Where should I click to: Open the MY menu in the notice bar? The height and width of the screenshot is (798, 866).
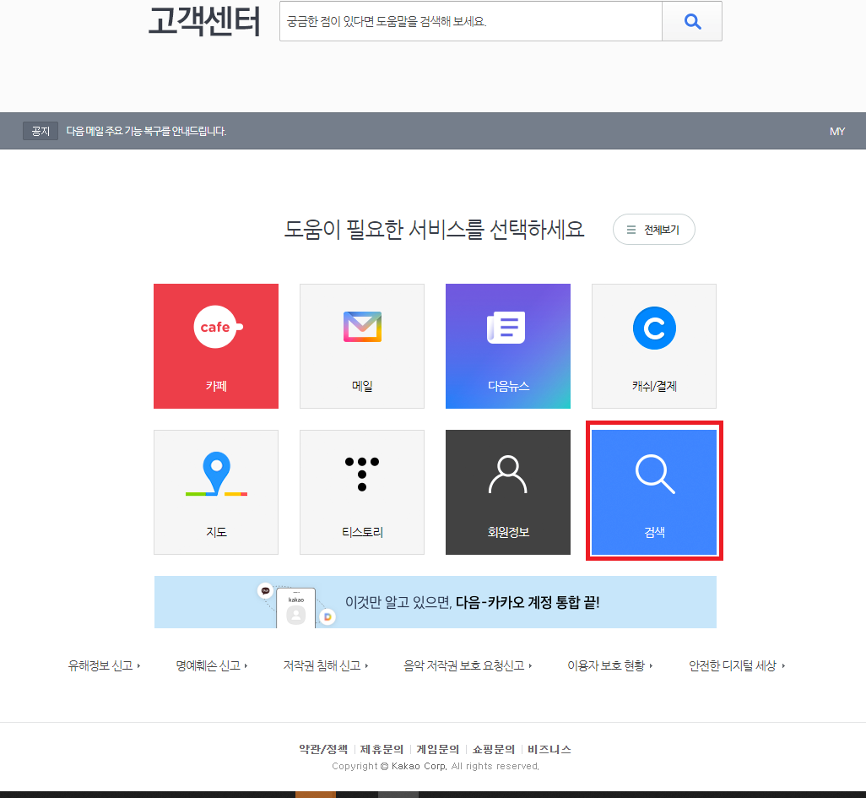tap(836, 131)
